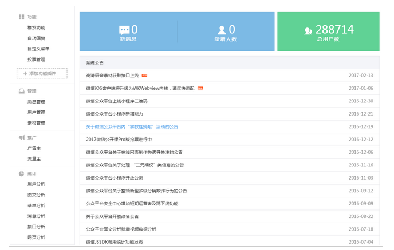Open the 宗教性捐献 activity announcement
This screenshot has height=250, width=394.
132,126
